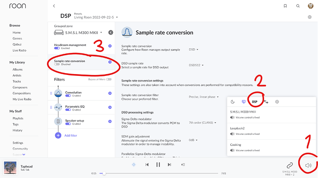The image size is (318, 178).
Task: Go to Home in sidebar
Action: [x=17, y=32]
